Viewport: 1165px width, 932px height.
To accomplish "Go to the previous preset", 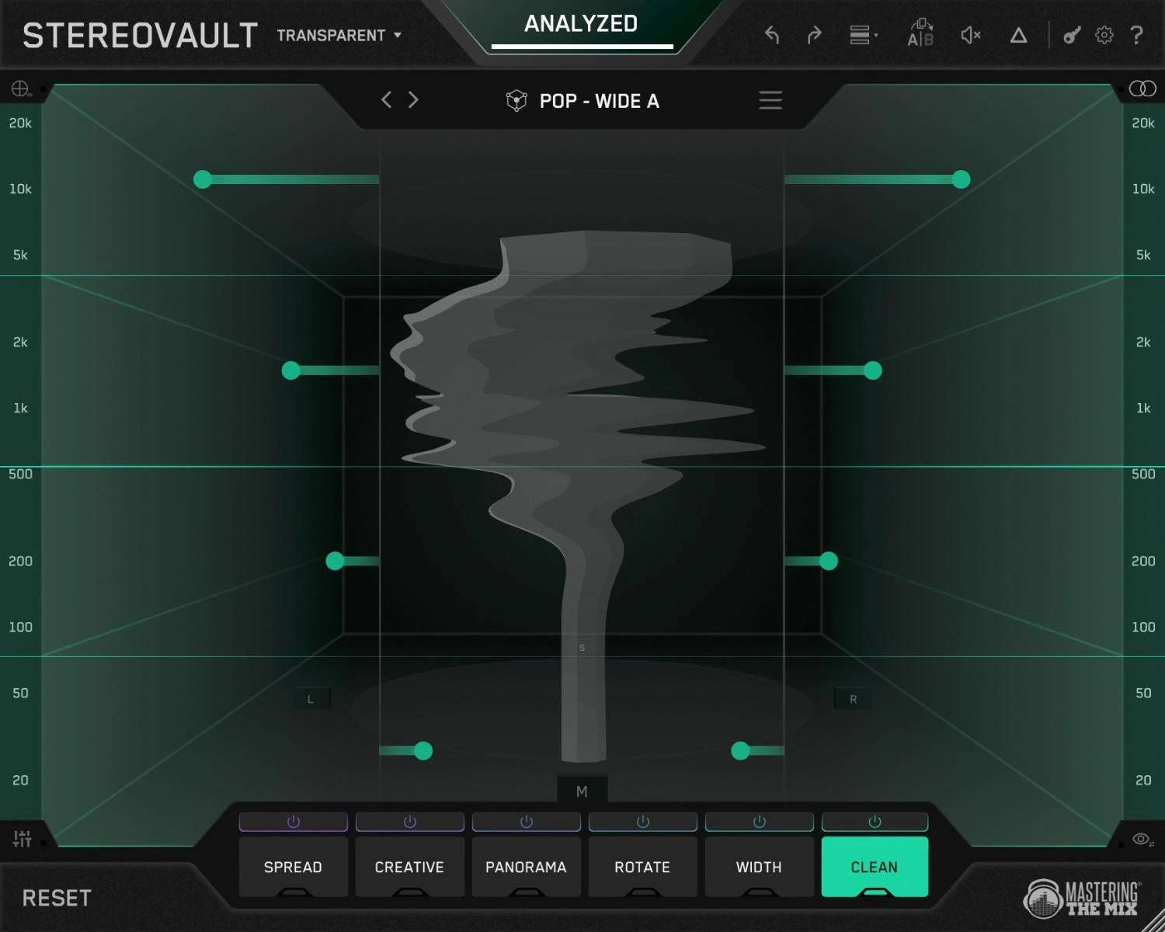I will (x=386, y=99).
